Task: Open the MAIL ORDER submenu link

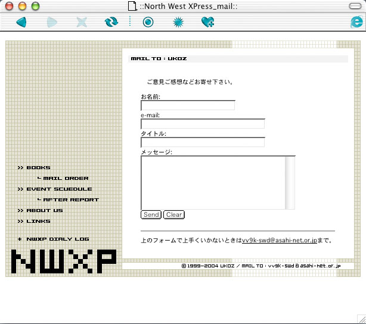Action: [x=66, y=179]
